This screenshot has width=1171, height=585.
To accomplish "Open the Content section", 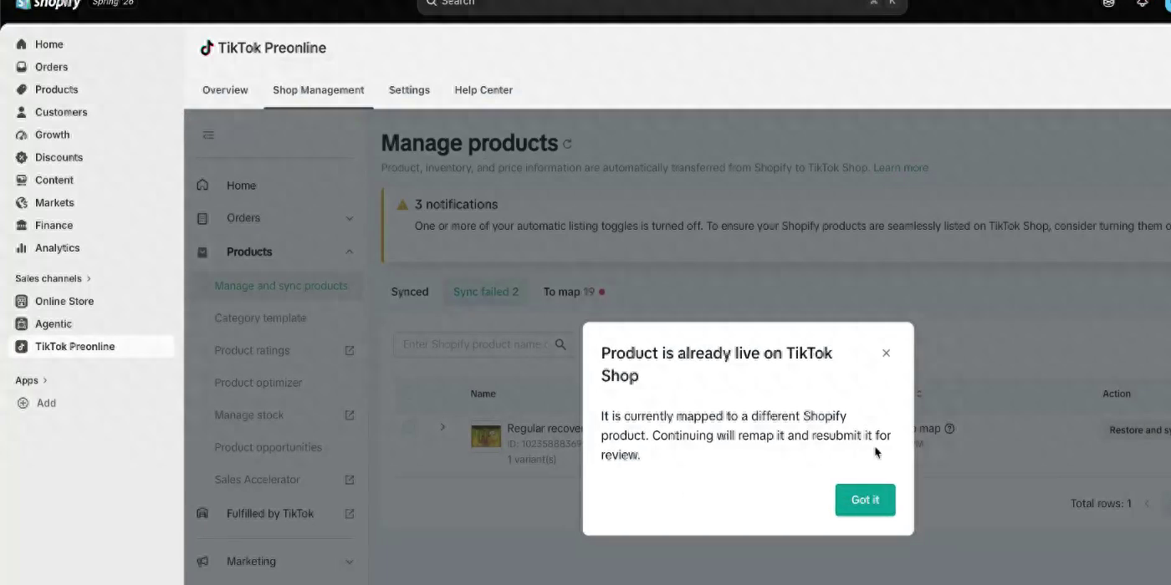I will [x=54, y=180].
